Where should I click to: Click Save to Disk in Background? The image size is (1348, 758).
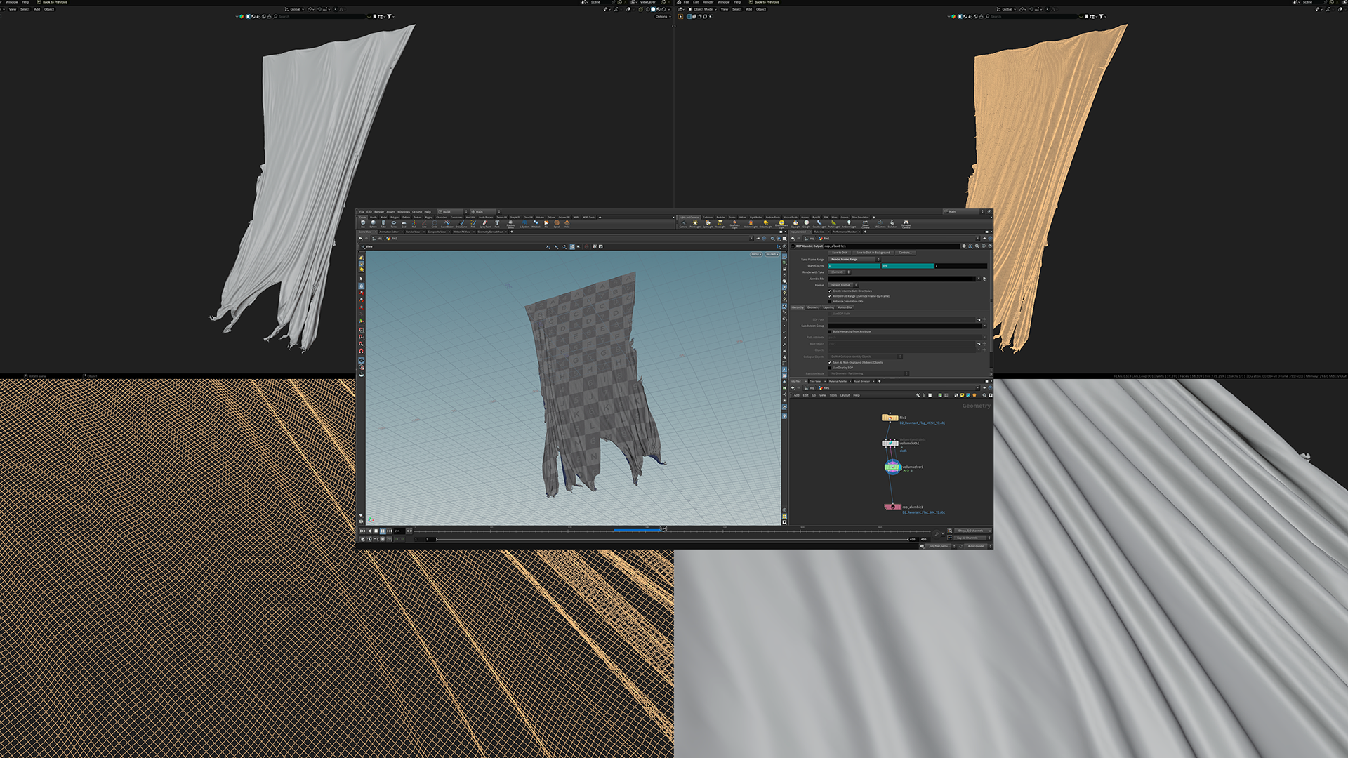873,253
